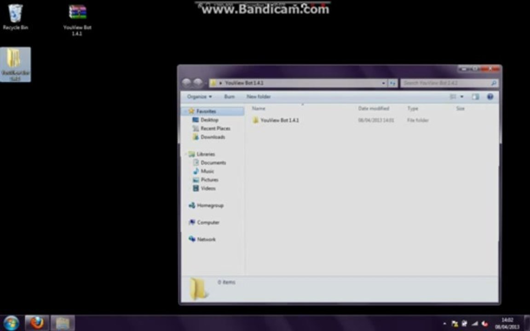Show hidden system tray icons arrow
Image resolution: width=530 pixels, height=331 pixels.
pos(444,324)
